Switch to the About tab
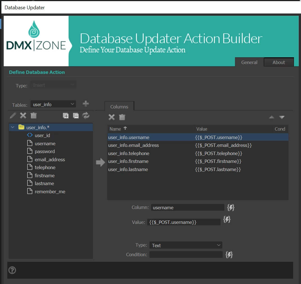This screenshot has height=284, width=301. pos(279,62)
